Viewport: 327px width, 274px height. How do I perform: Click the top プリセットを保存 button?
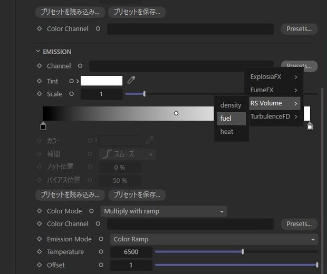click(137, 12)
